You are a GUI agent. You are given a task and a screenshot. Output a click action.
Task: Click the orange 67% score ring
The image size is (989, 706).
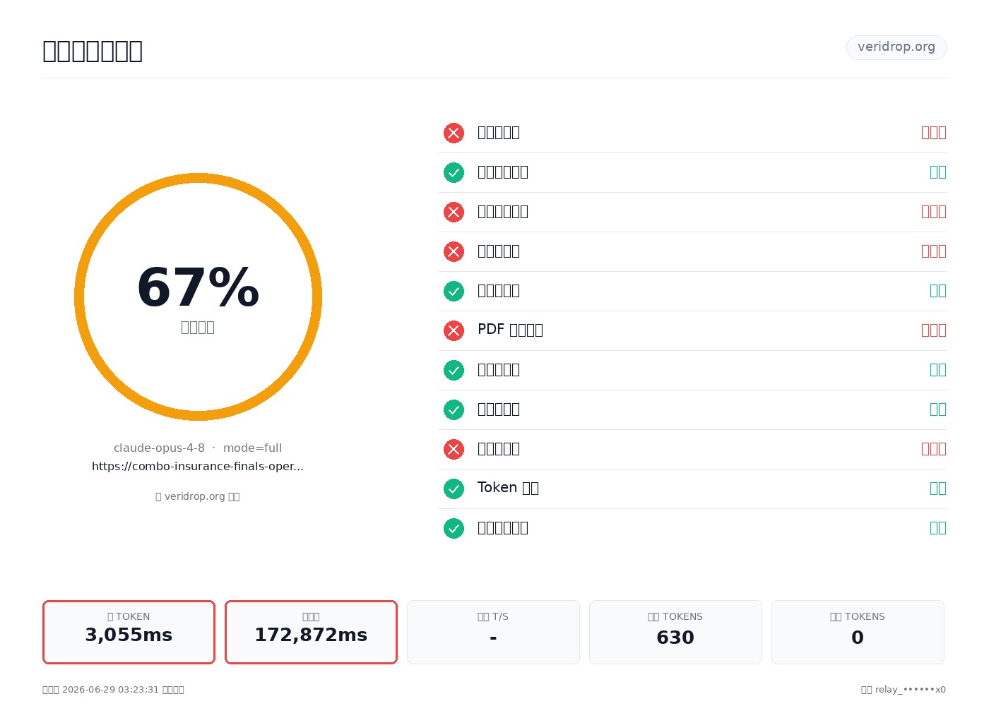(198, 297)
